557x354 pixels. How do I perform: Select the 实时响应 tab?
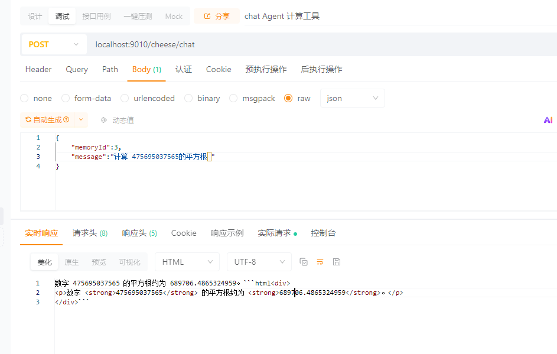pyautogui.click(x=41, y=233)
